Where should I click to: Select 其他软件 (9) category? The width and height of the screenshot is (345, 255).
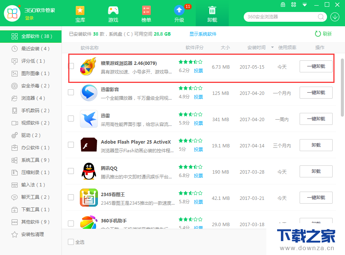pyautogui.click(x=31, y=222)
